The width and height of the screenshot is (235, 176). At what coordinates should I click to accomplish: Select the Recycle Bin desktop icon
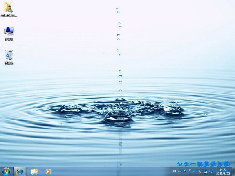[x=9, y=55]
